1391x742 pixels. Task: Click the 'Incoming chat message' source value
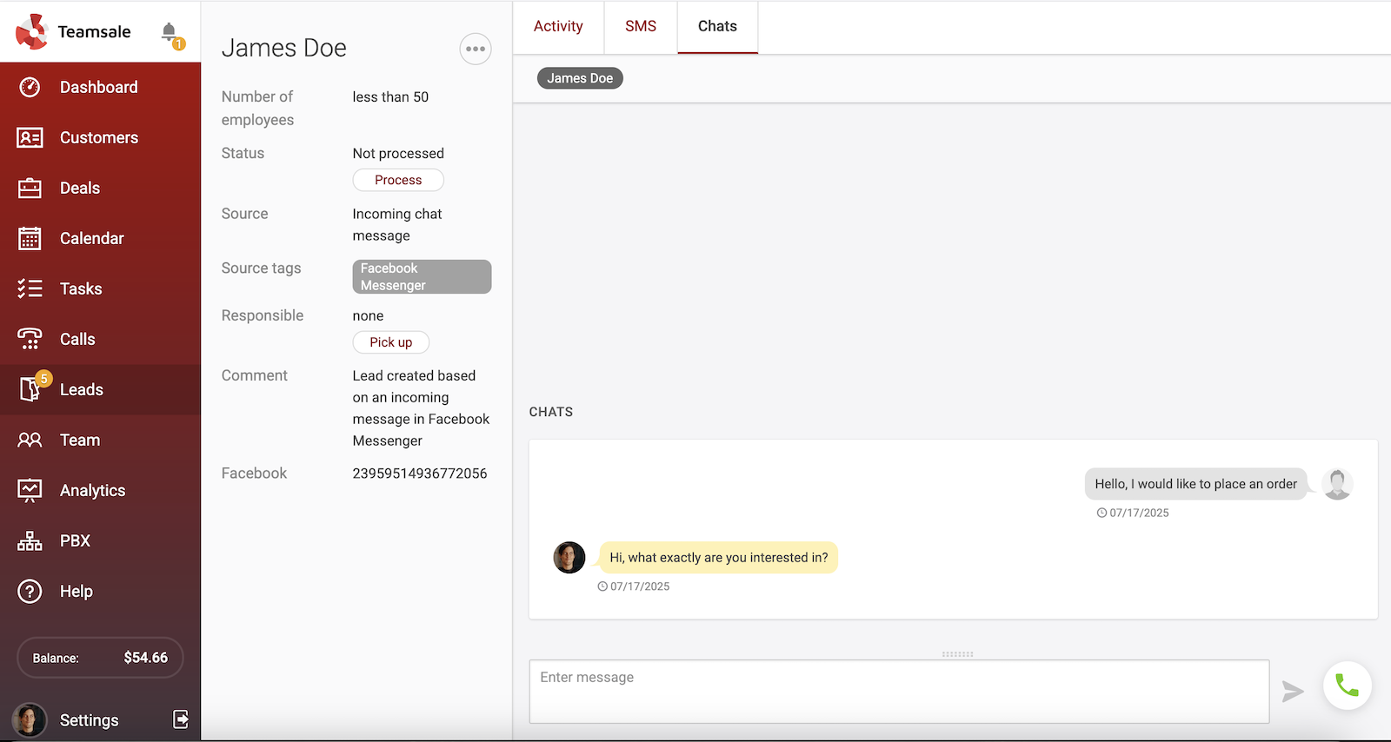(x=397, y=225)
